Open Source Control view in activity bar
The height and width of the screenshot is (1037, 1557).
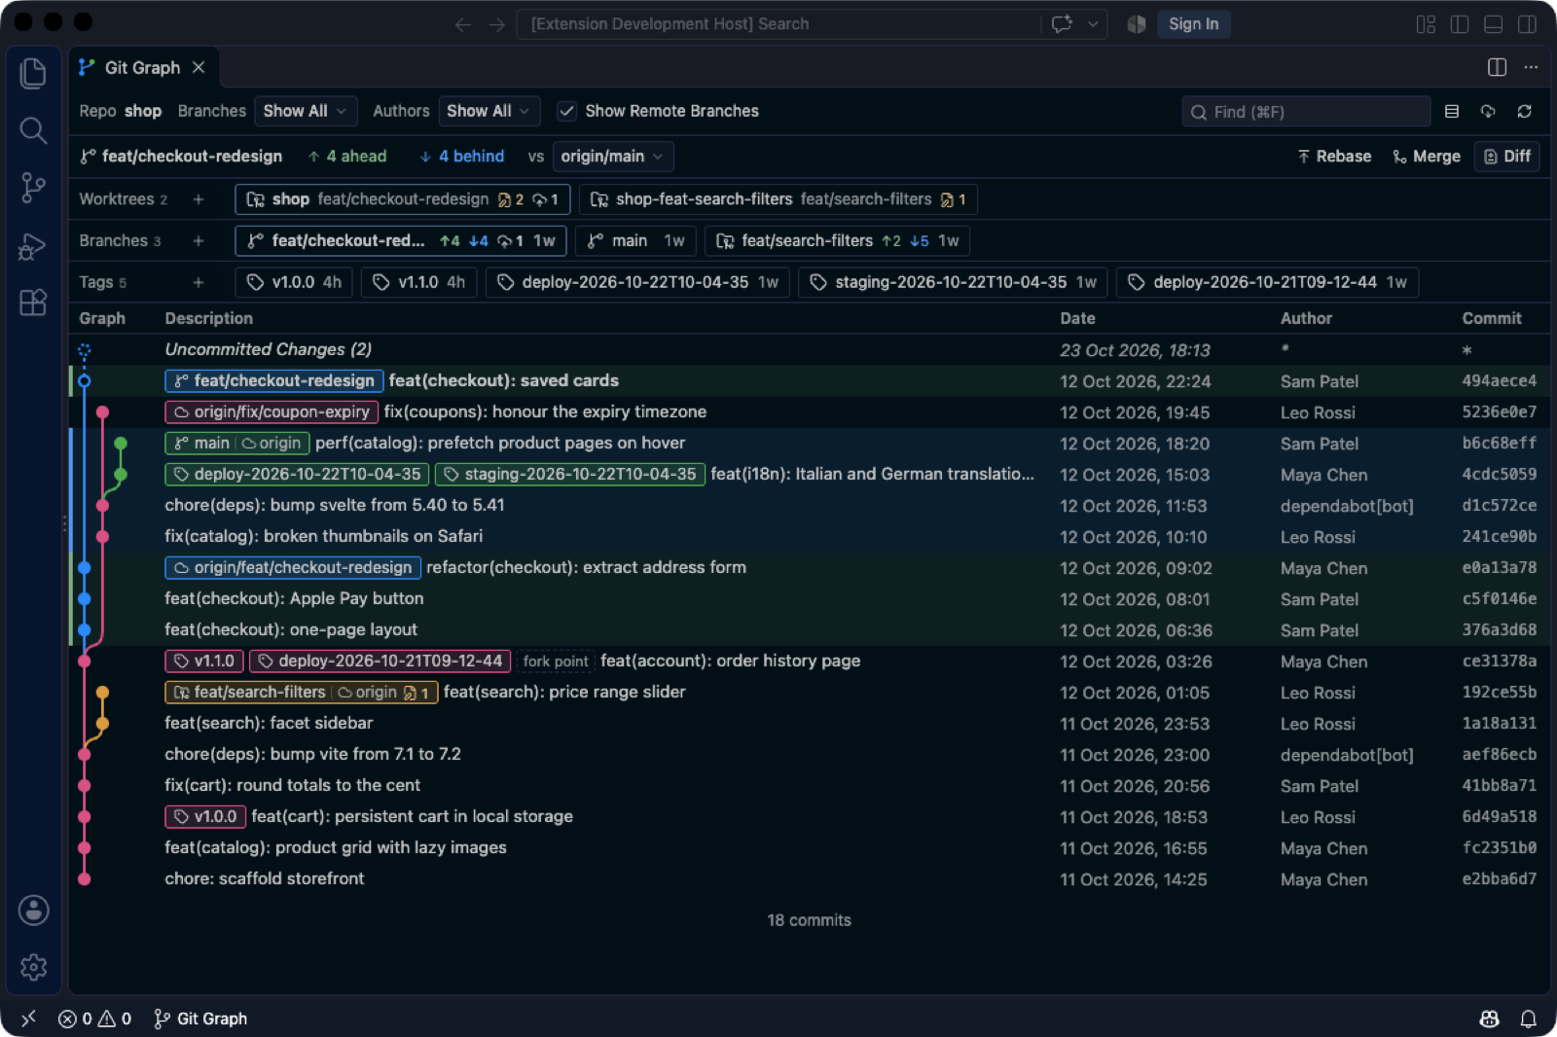pos(33,187)
